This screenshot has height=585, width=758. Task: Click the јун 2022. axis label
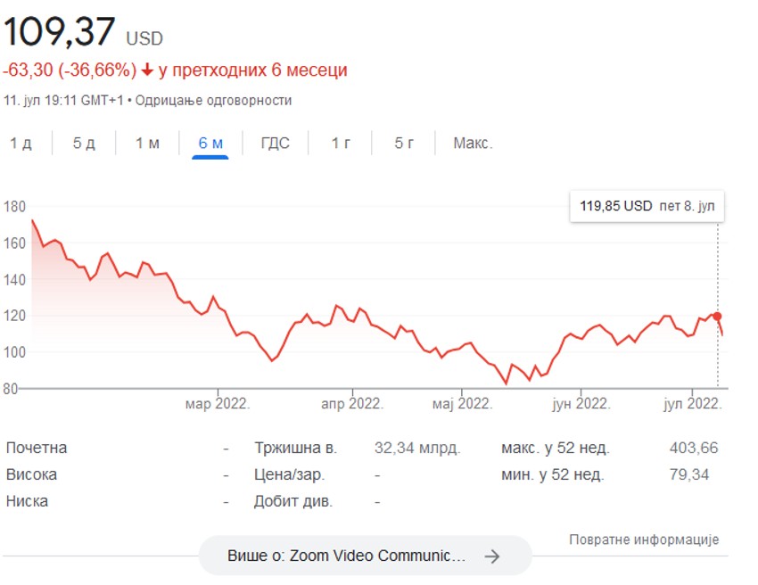pyautogui.click(x=580, y=404)
